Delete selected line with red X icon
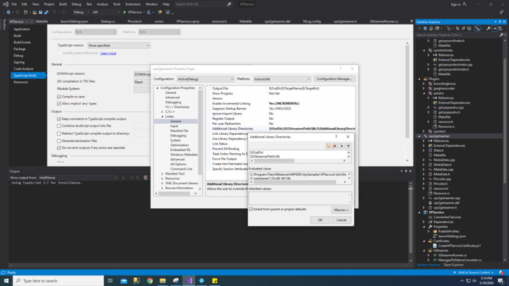The image size is (509, 286). (335, 146)
